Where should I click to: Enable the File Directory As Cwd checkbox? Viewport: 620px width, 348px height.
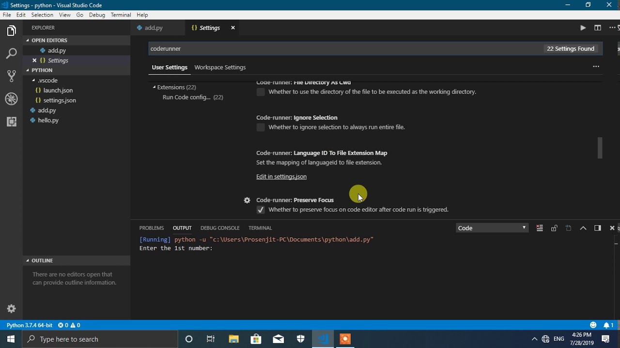coord(261,92)
